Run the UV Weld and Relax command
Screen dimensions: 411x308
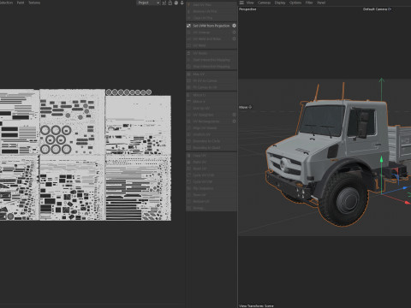[211, 38]
